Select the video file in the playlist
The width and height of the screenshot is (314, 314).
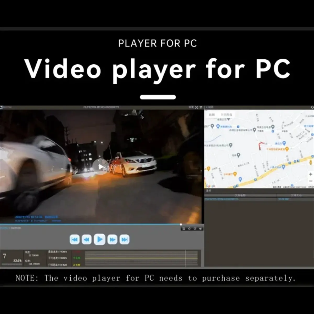[259, 199]
